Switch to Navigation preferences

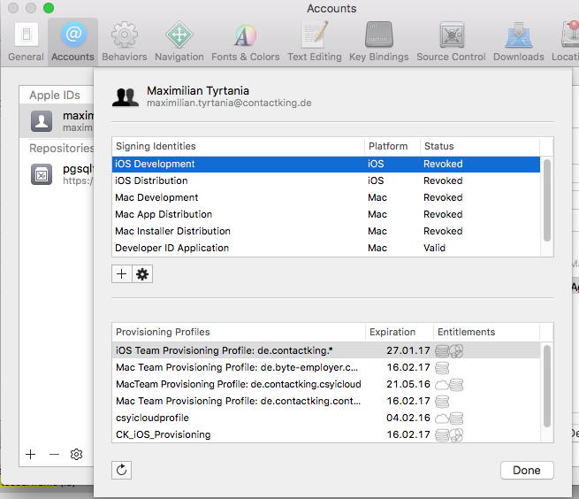click(179, 42)
